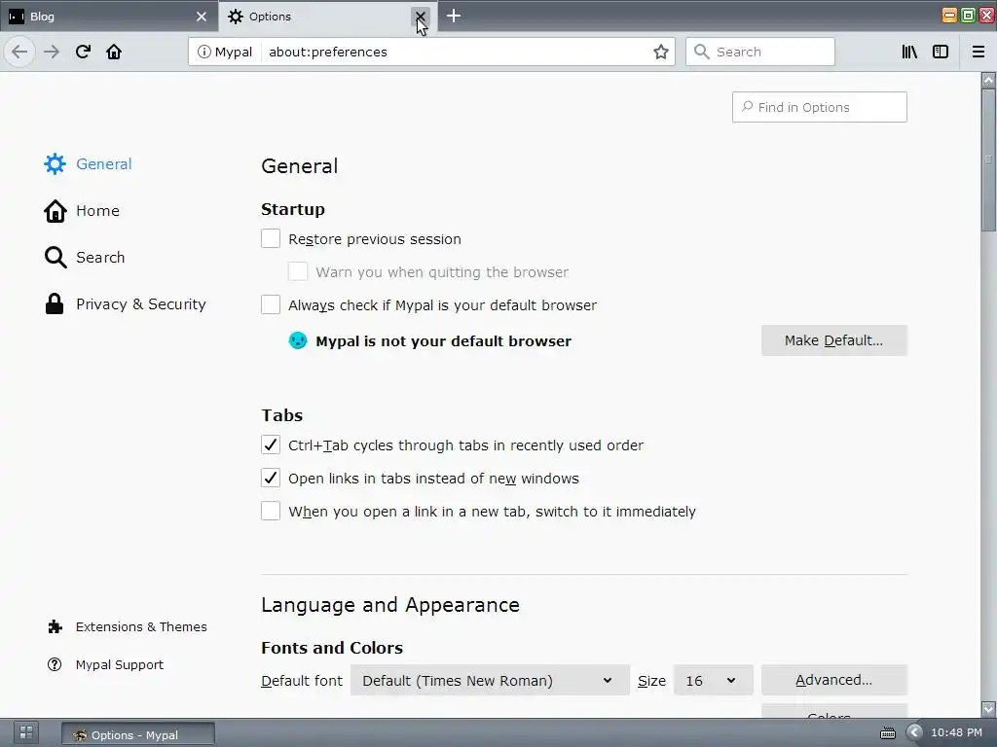The width and height of the screenshot is (997, 747).
Task: Click the keyboard icon in system tray
Action: 888,733
